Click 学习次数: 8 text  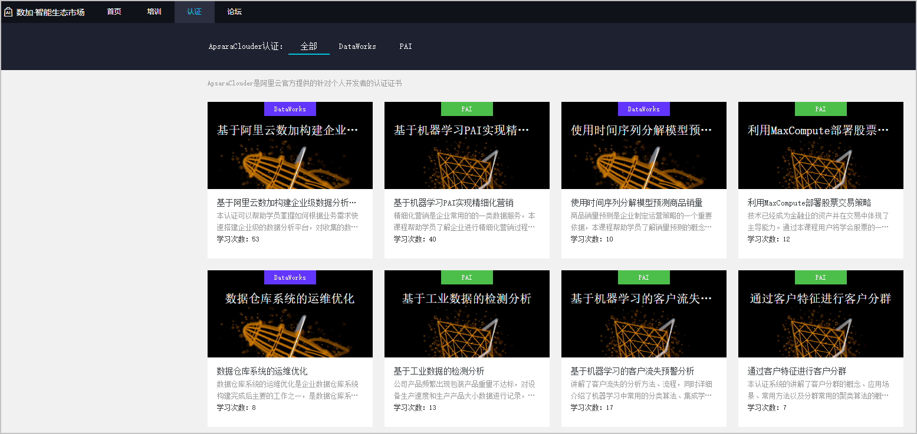pyautogui.click(x=236, y=408)
